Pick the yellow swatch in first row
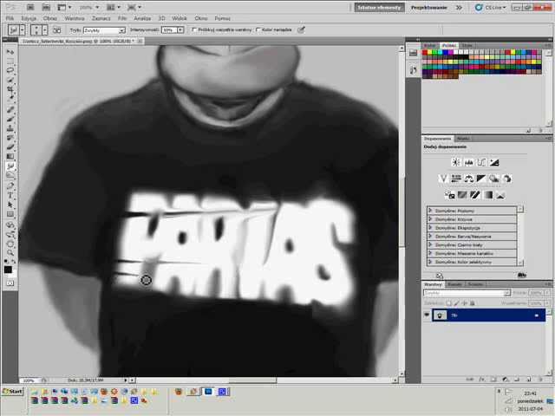This screenshot has width=555, height=416. (430, 52)
